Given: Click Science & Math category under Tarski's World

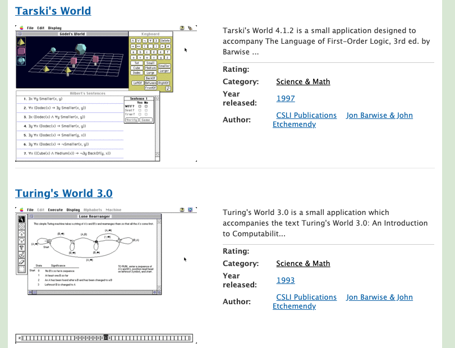Looking at the screenshot, I should coord(303,81).
